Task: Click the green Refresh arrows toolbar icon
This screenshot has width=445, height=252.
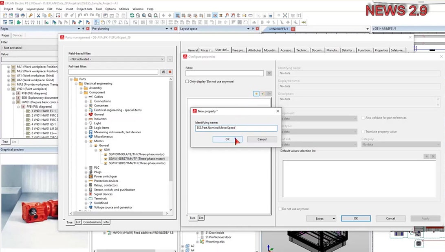Action: coord(132,15)
